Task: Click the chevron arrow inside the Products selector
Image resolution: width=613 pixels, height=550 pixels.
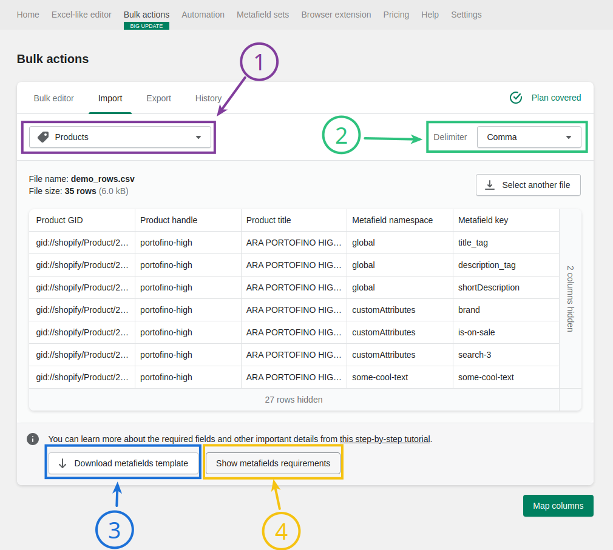Action: [x=198, y=137]
